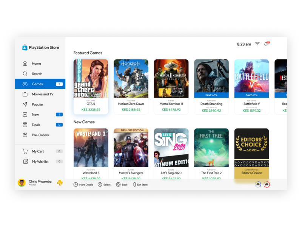Click the Battlefield V price KES 1597.32
This screenshot has height=227, width=302.
point(251,110)
